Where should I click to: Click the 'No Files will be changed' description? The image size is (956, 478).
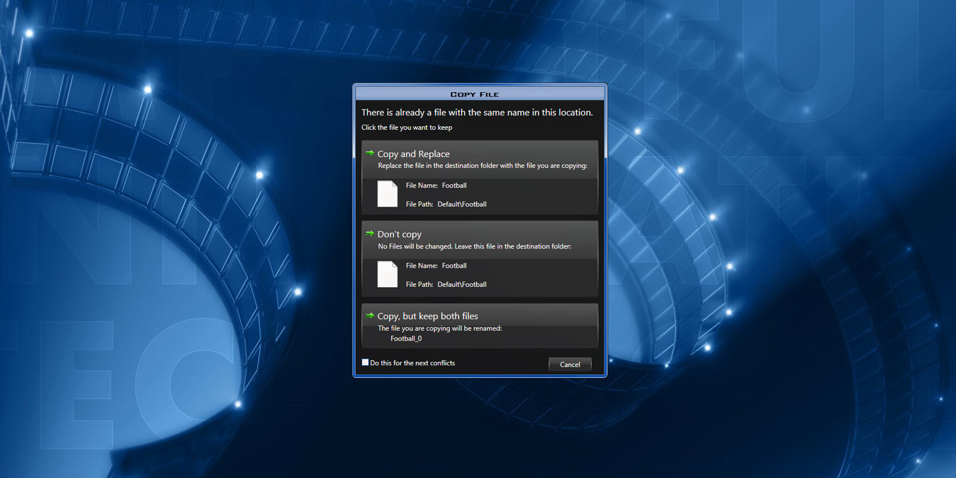click(474, 247)
